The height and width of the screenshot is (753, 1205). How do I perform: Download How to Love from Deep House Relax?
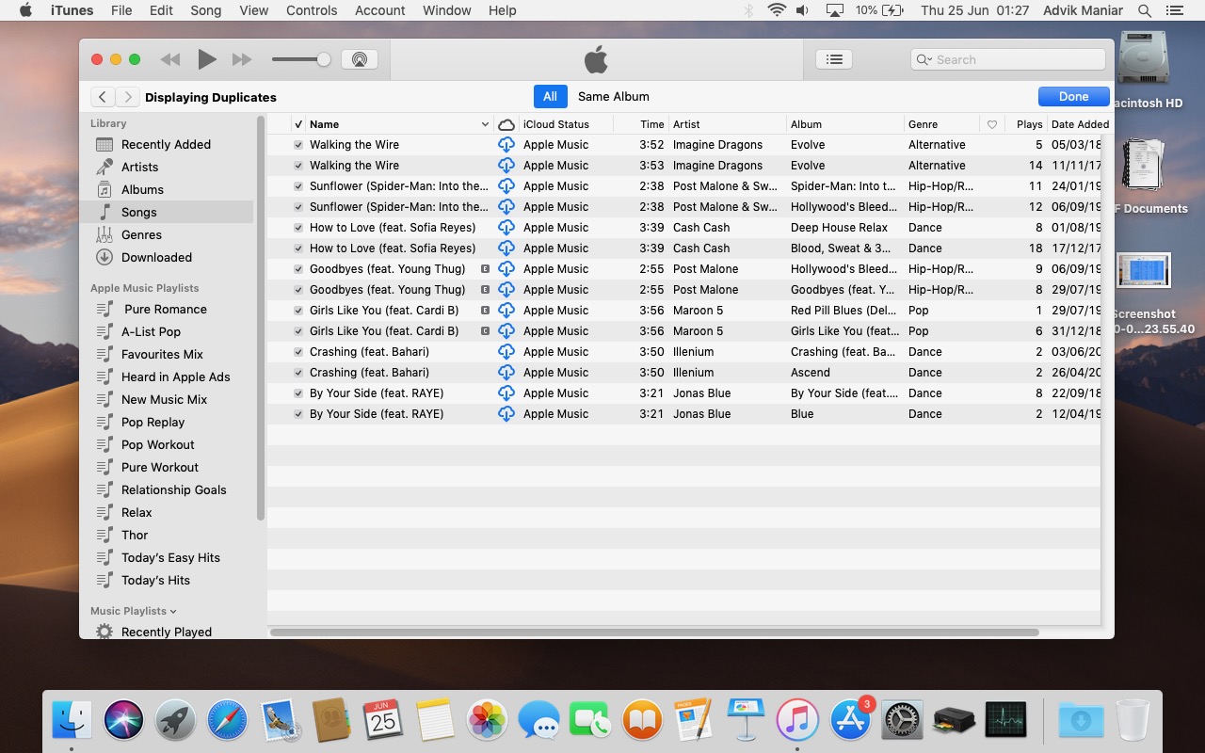tap(506, 228)
